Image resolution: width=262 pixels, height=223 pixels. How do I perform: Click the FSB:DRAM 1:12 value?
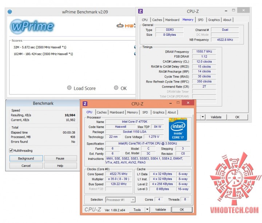(204, 57)
